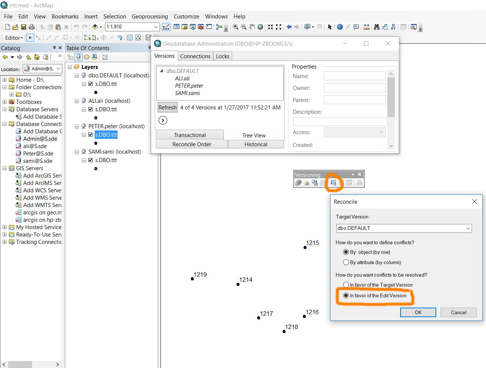Click the Reconcile Order button
Screen dimensions: 486x368
192,144
